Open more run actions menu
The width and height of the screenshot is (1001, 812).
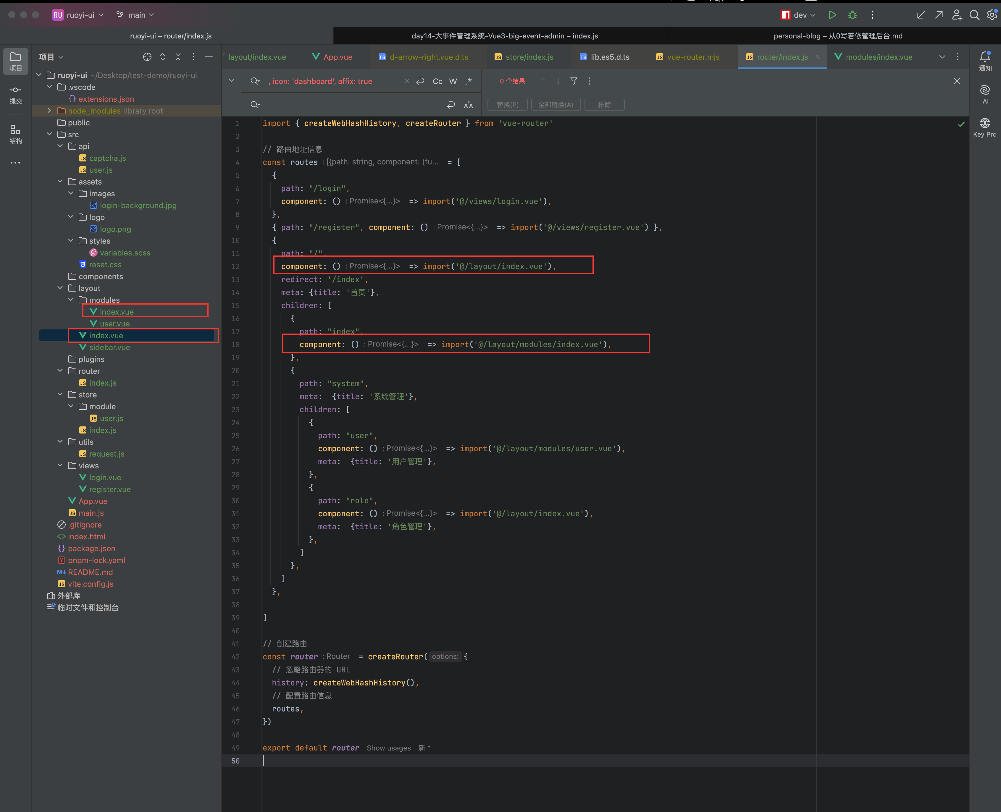point(873,15)
